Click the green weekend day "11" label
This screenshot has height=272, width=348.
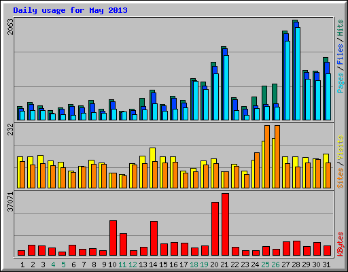[x=122, y=265]
